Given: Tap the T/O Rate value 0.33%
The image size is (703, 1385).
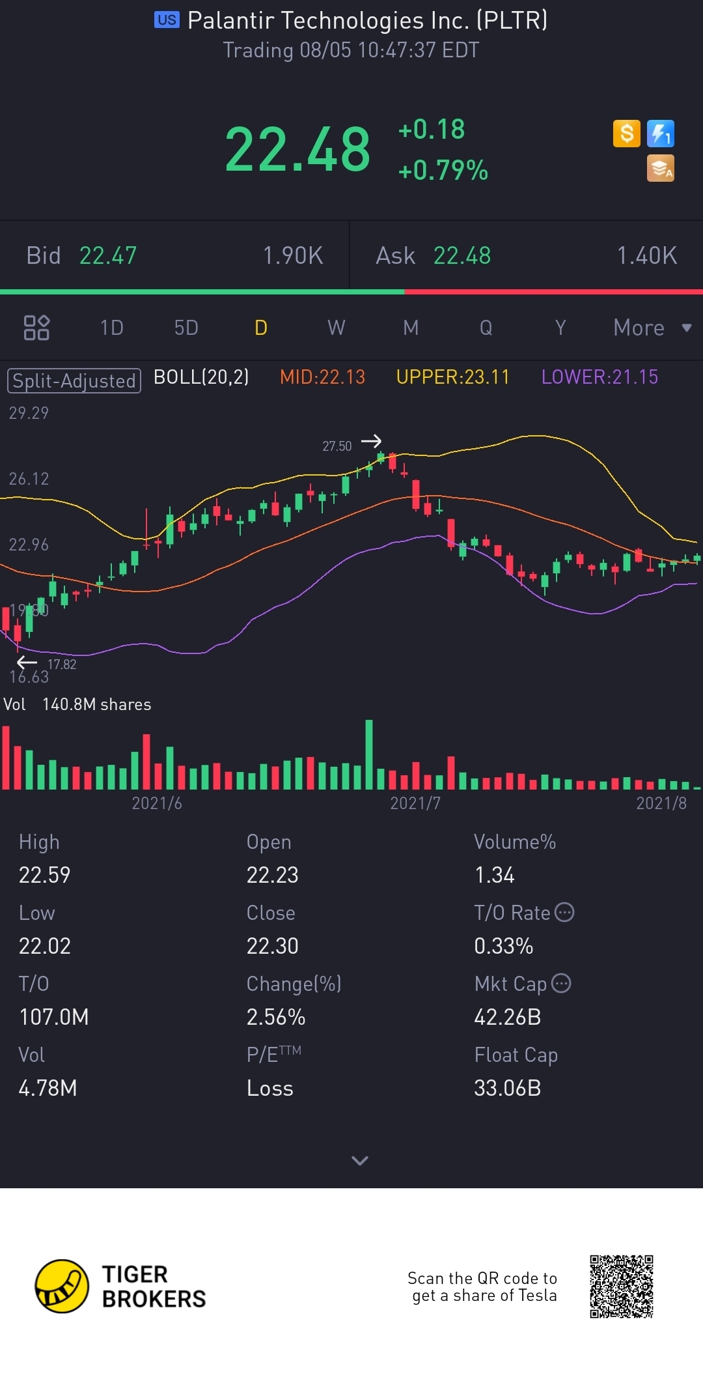Looking at the screenshot, I should (x=503, y=946).
